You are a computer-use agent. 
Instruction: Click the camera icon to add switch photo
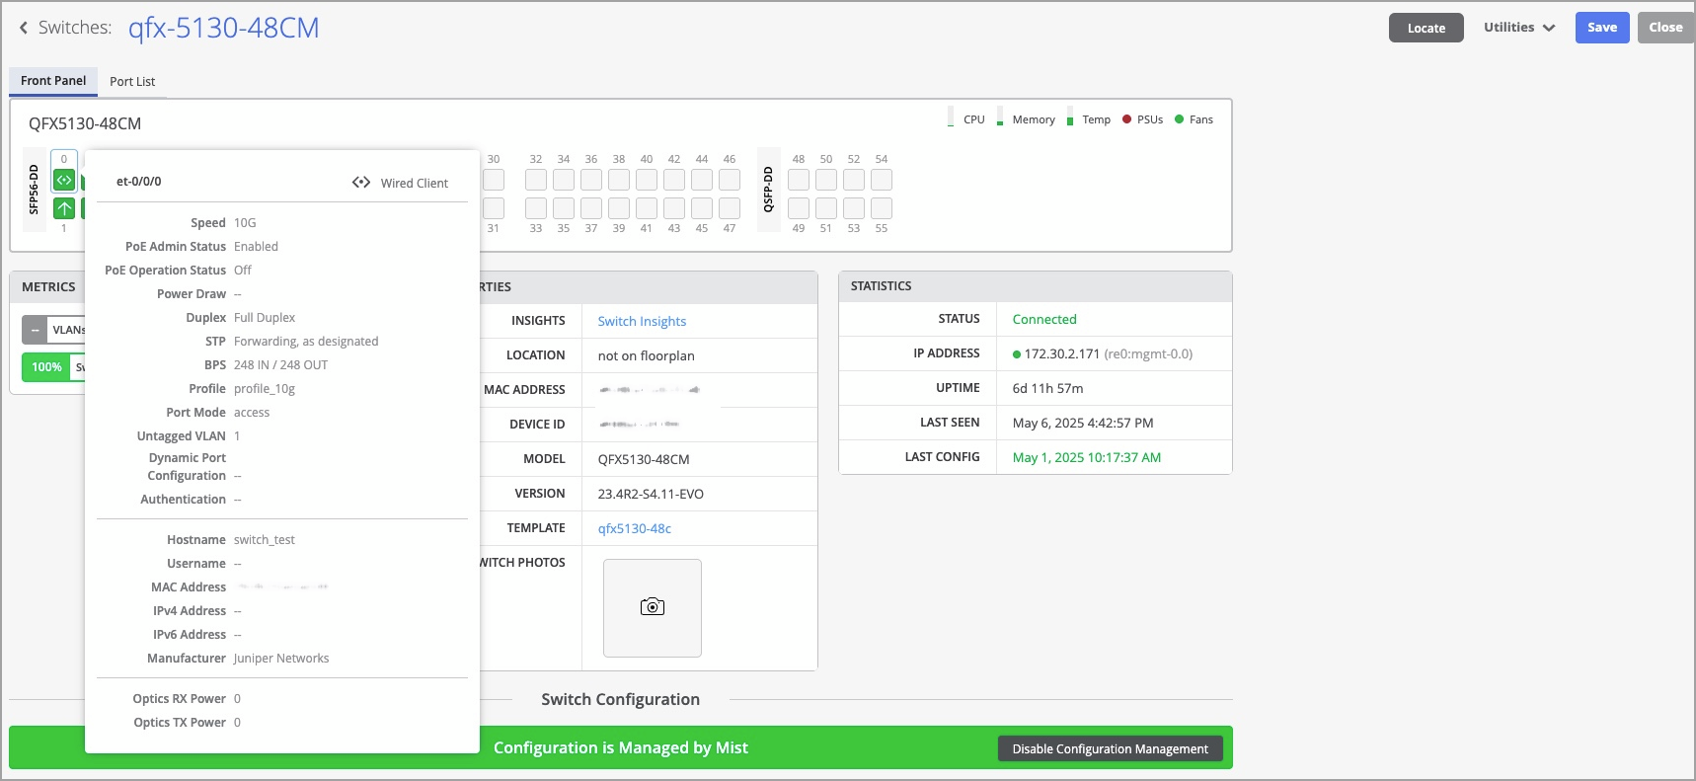point(653,607)
